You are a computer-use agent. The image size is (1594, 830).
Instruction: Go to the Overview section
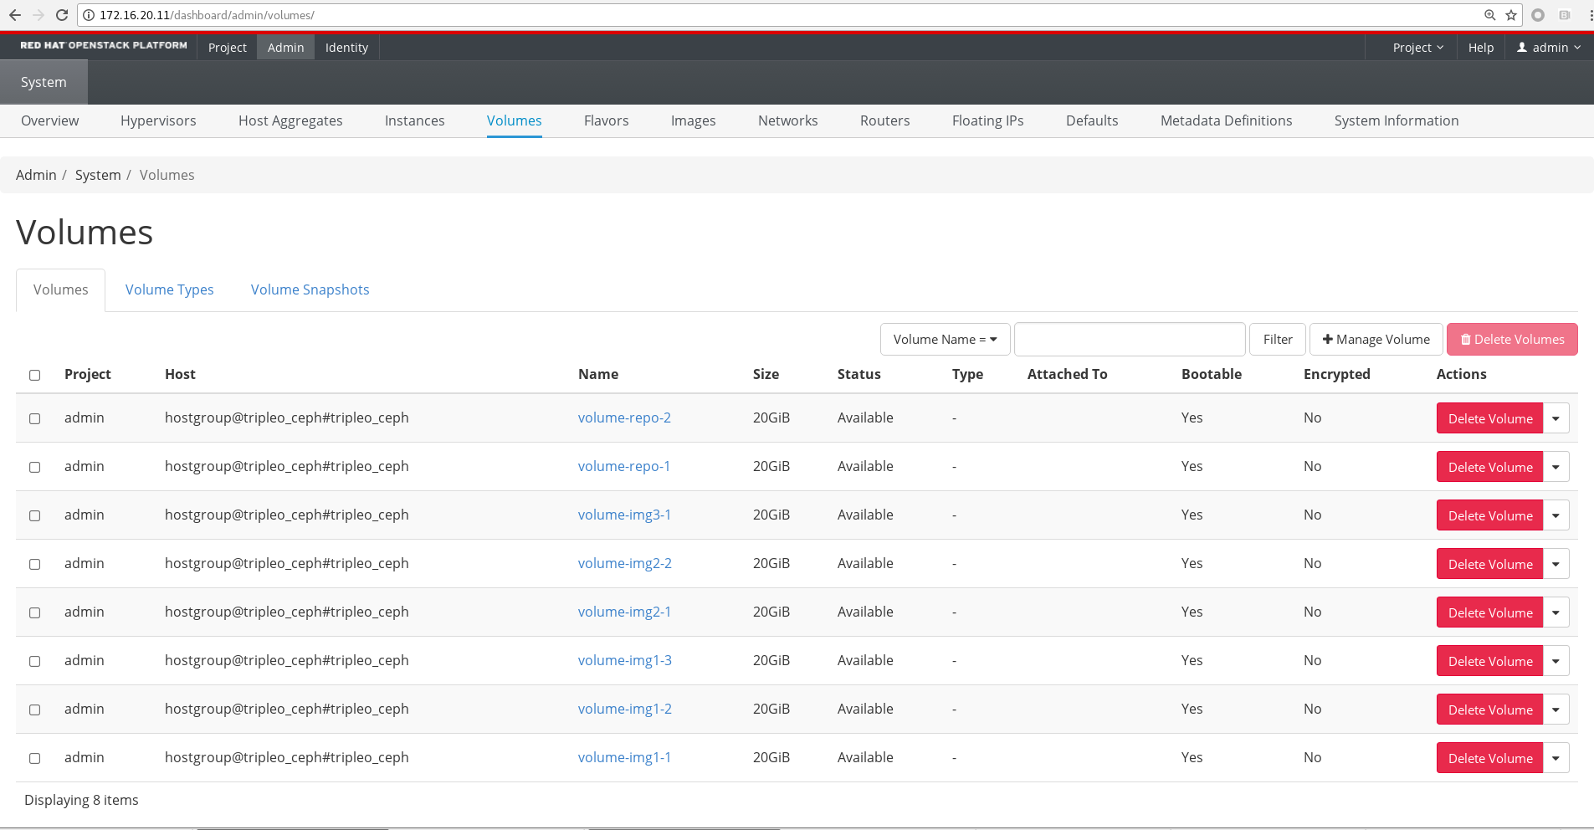coord(49,120)
